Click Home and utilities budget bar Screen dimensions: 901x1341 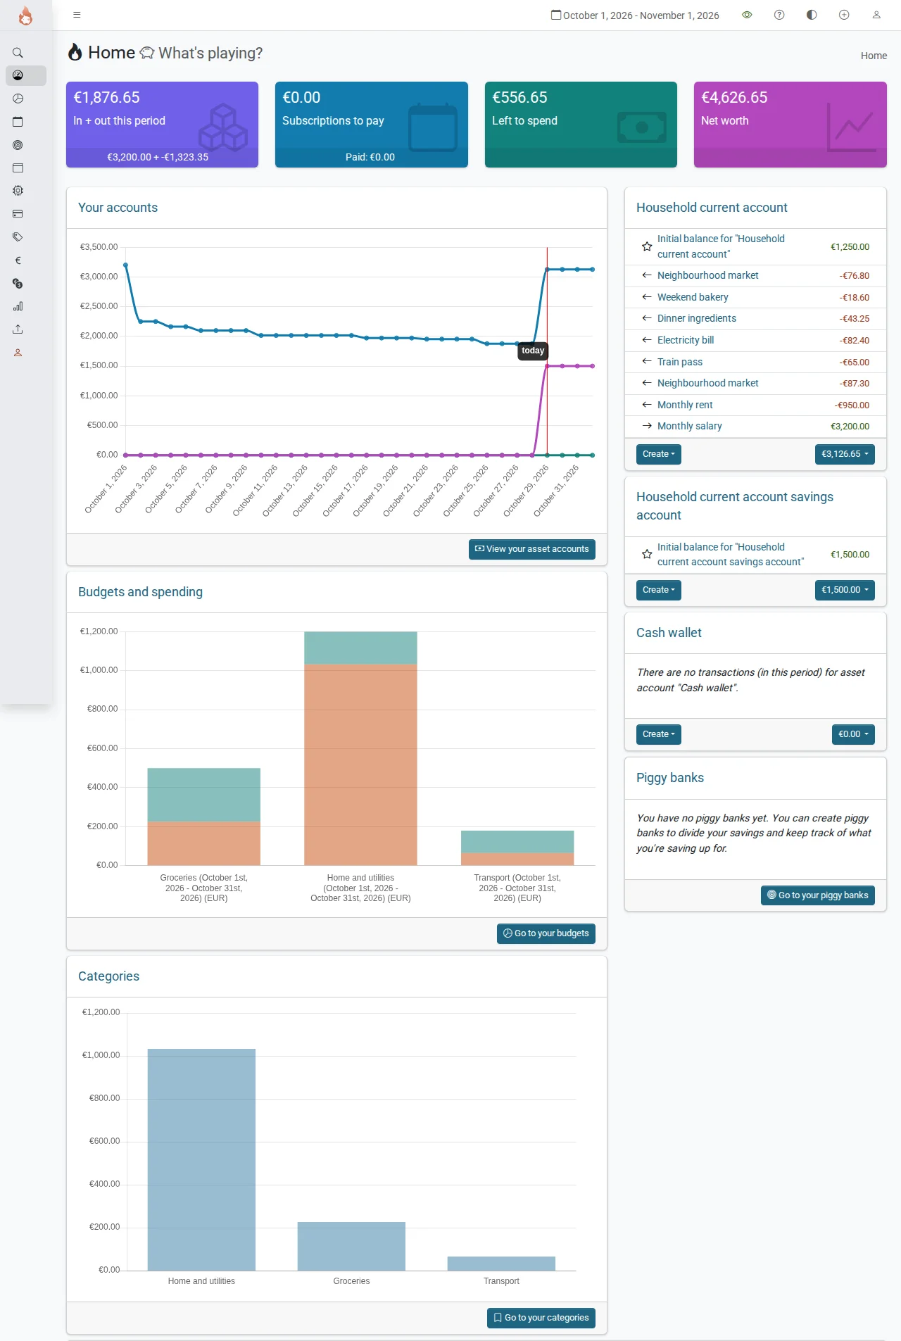point(360,748)
